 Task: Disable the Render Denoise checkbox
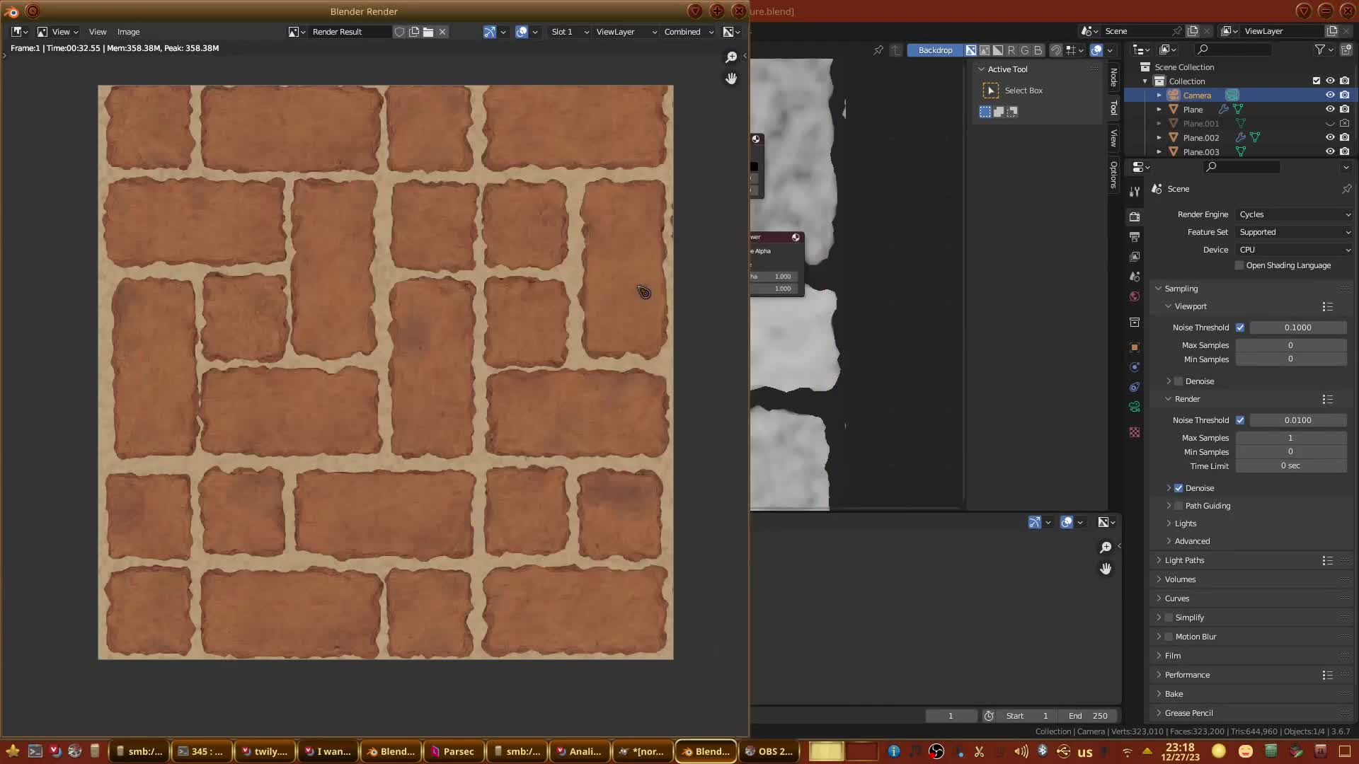[1179, 488]
